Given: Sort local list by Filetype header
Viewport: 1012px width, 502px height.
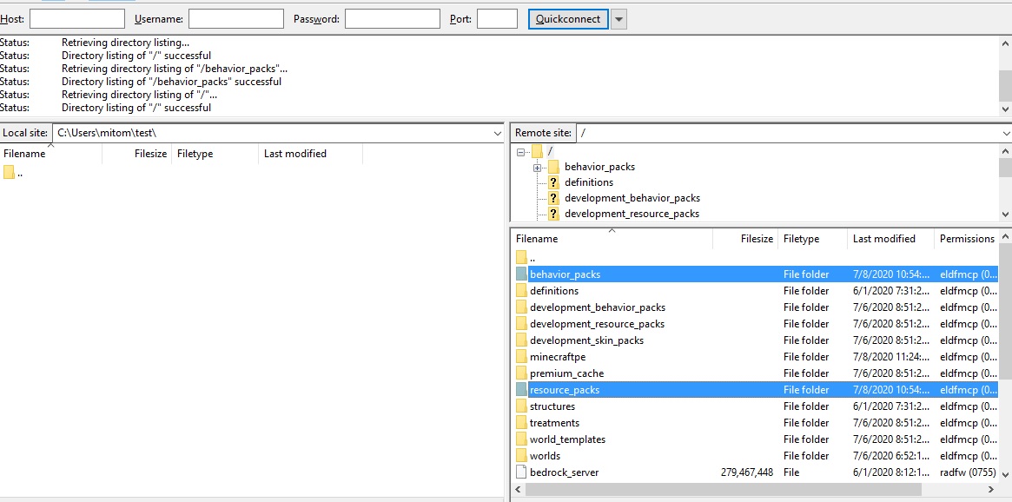Looking at the screenshot, I should point(215,154).
